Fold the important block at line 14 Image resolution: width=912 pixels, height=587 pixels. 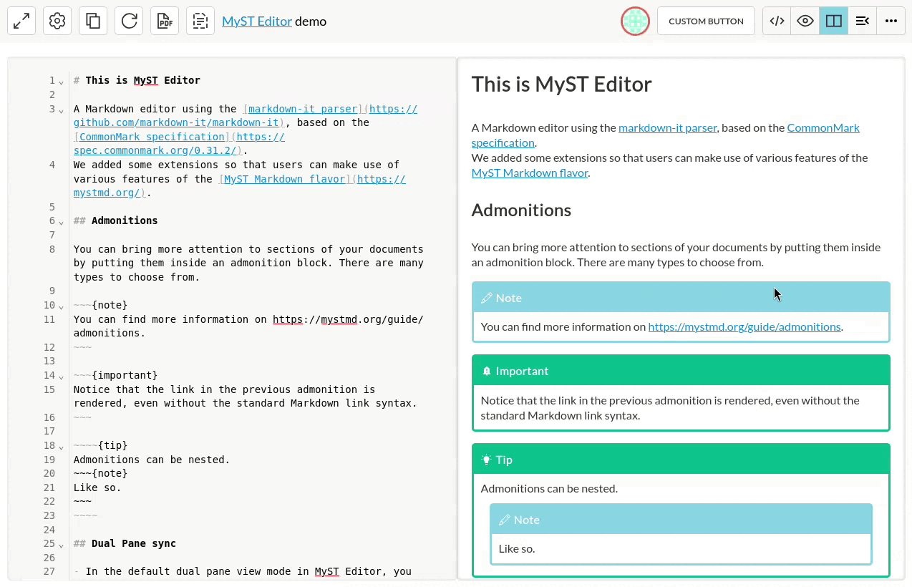click(62, 377)
